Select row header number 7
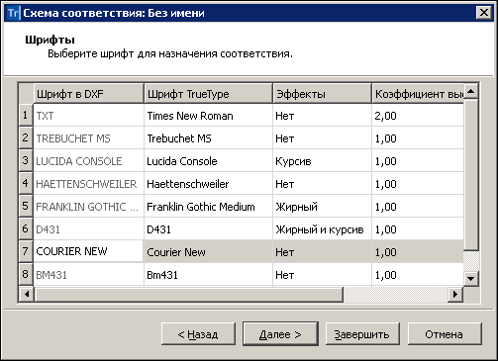498x361 pixels. (26, 252)
